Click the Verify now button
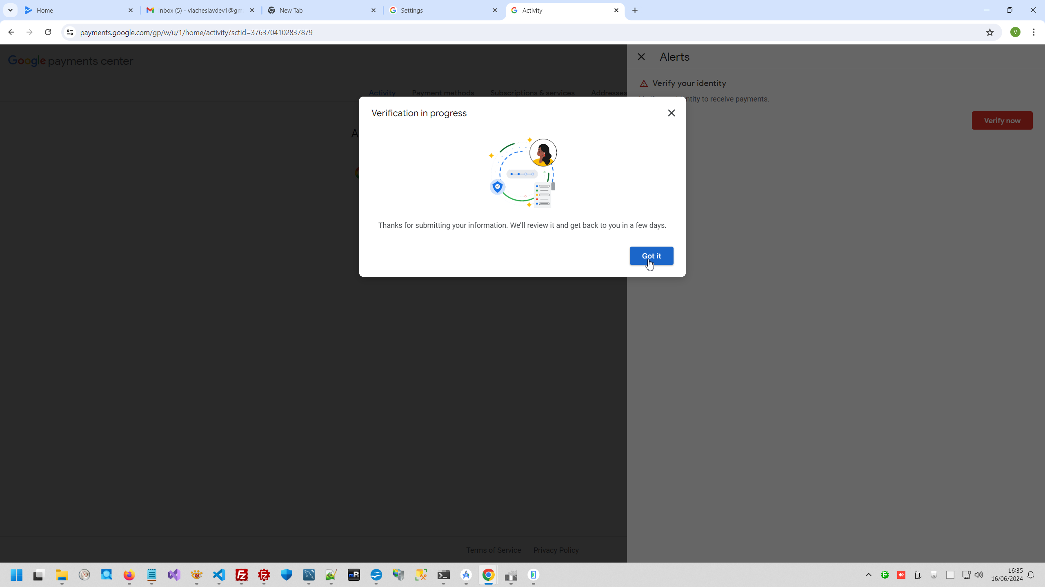 pyautogui.click(x=1002, y=120)
